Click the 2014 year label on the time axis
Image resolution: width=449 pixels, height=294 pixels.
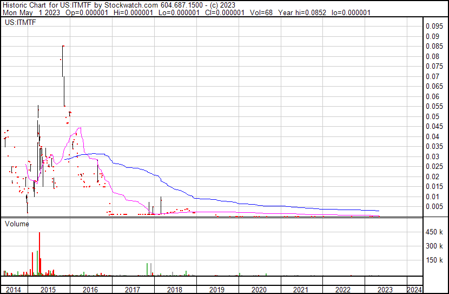tap(14, 290)
